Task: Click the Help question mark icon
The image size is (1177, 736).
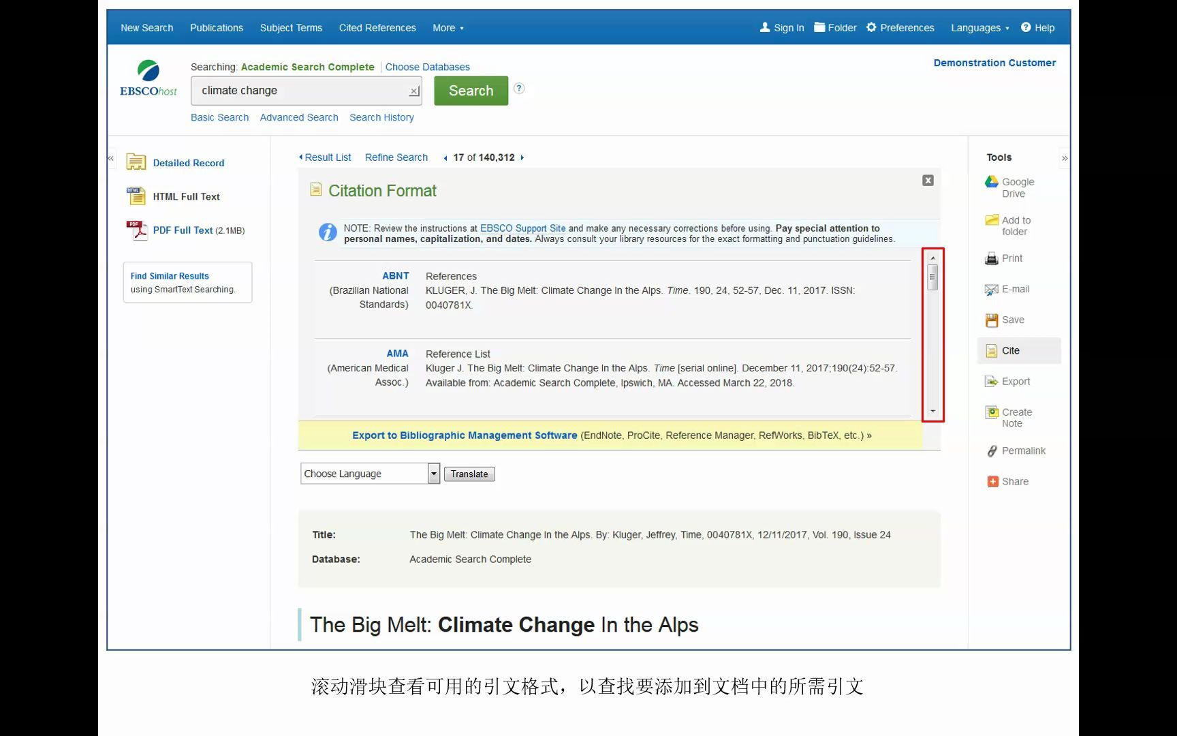Action: point(1026,27)
